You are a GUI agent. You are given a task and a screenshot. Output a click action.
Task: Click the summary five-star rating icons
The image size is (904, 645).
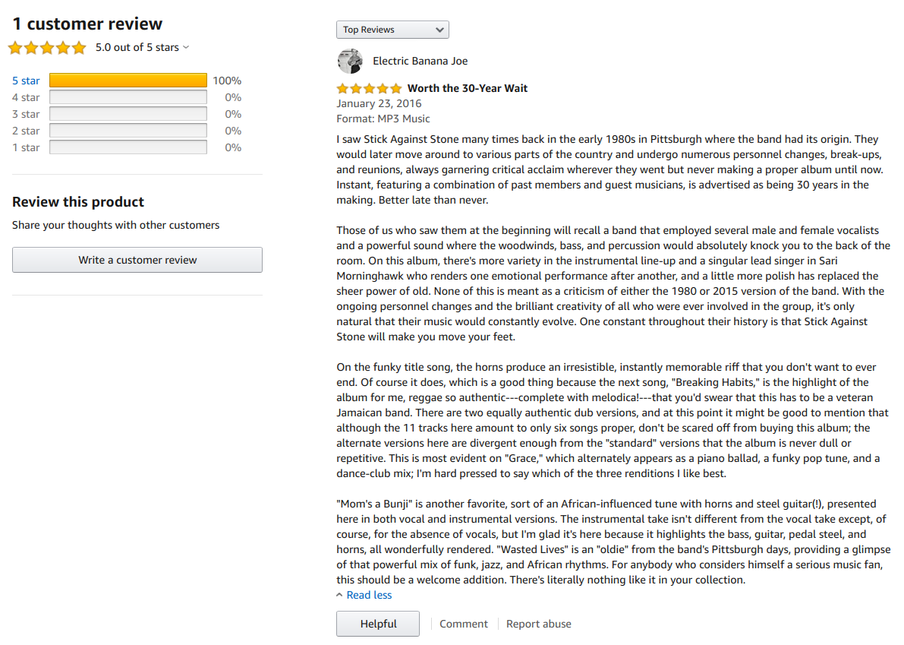tap(47, 48)
